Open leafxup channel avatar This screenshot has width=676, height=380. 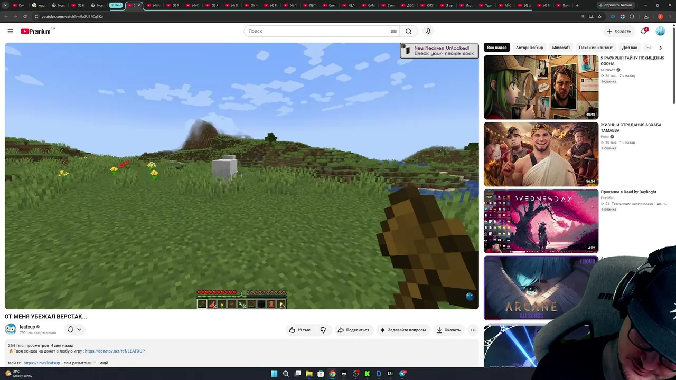11,329
